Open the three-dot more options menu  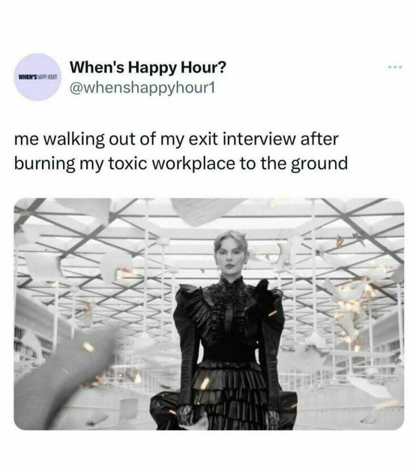[395, 67]
